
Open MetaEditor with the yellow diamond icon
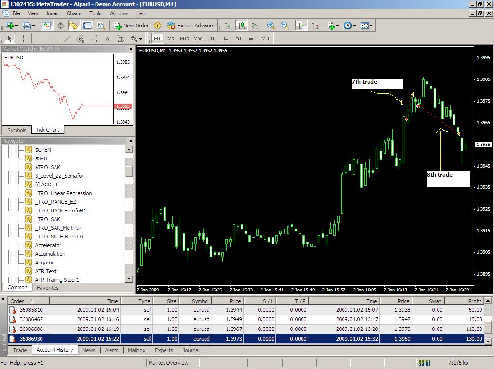[158, 26]
